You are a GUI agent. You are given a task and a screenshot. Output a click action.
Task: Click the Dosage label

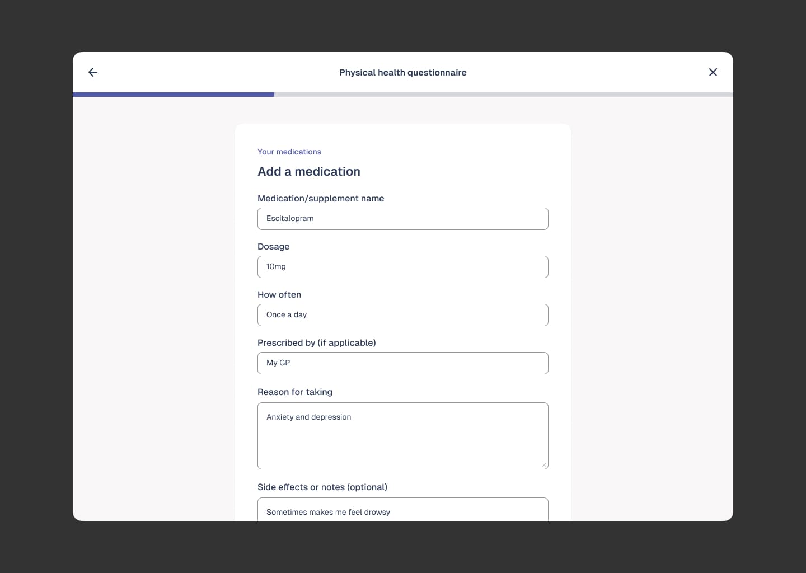point(273,246)
